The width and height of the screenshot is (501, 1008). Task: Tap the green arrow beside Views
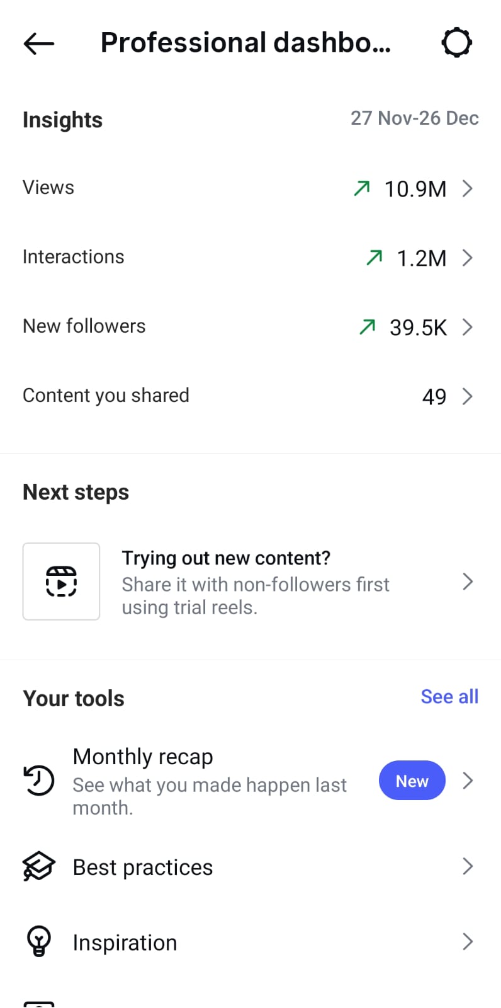point(362,188)
